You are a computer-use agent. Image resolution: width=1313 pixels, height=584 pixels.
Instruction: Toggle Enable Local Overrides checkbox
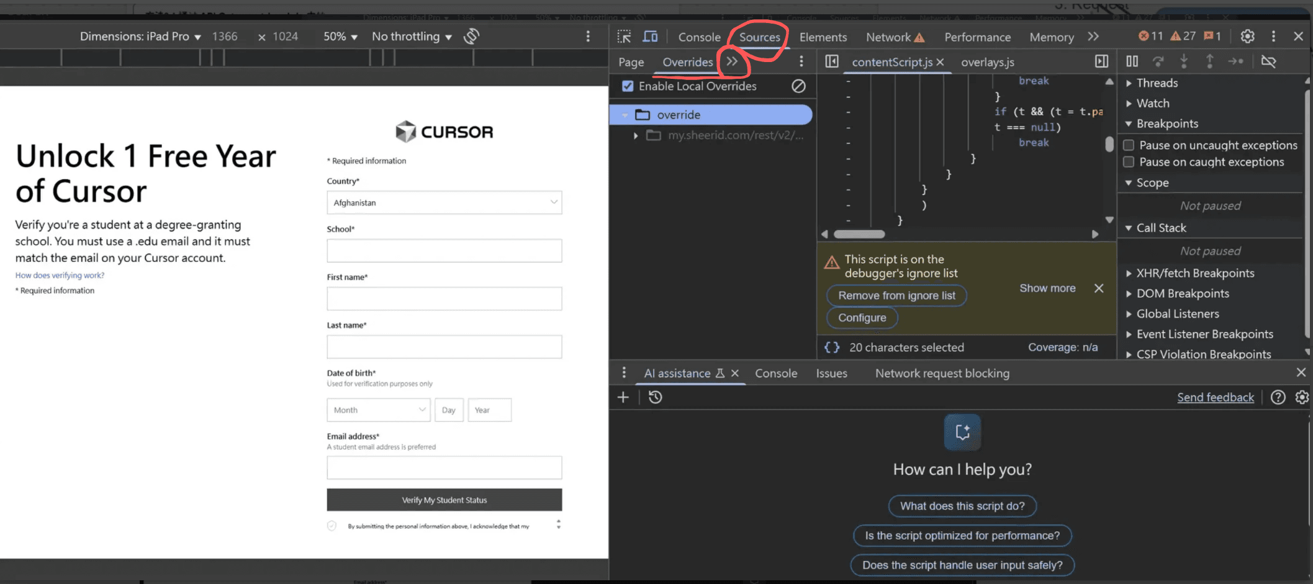628,86
